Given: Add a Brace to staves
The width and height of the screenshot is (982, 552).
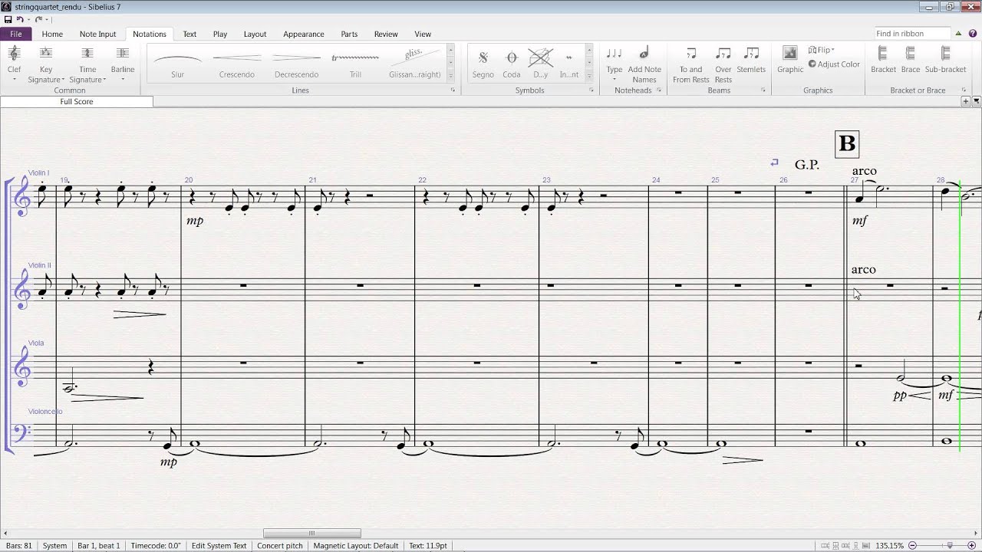Looking at the screenshot, I should (911, 60).
